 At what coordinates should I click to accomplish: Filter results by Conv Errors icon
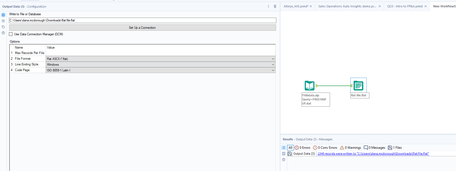tap(315, 148)
